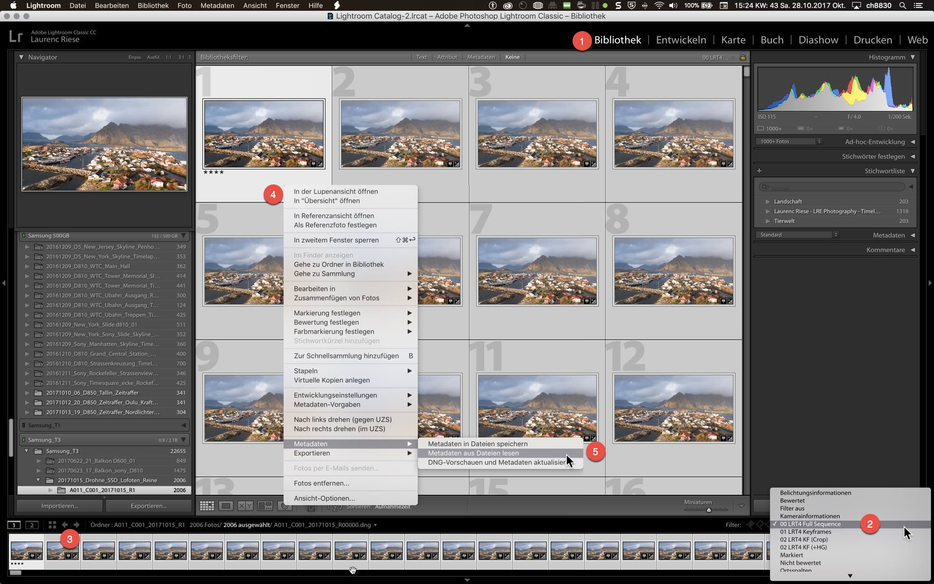934x584 pixels.
Task: Open Karte module
Action: [733, 40]
